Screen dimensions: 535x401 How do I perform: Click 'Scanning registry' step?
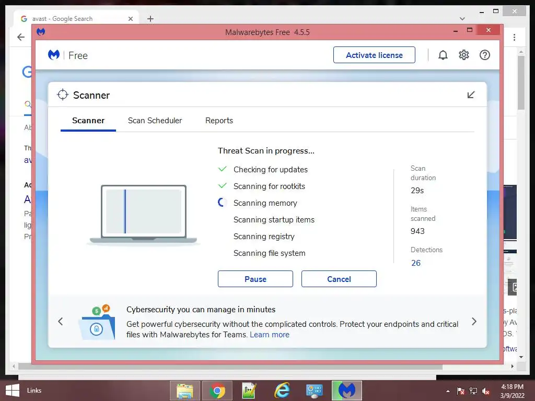point(264,237)
